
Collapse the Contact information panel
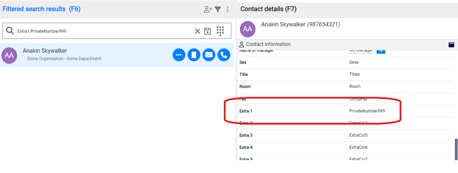tap(451, 44)
